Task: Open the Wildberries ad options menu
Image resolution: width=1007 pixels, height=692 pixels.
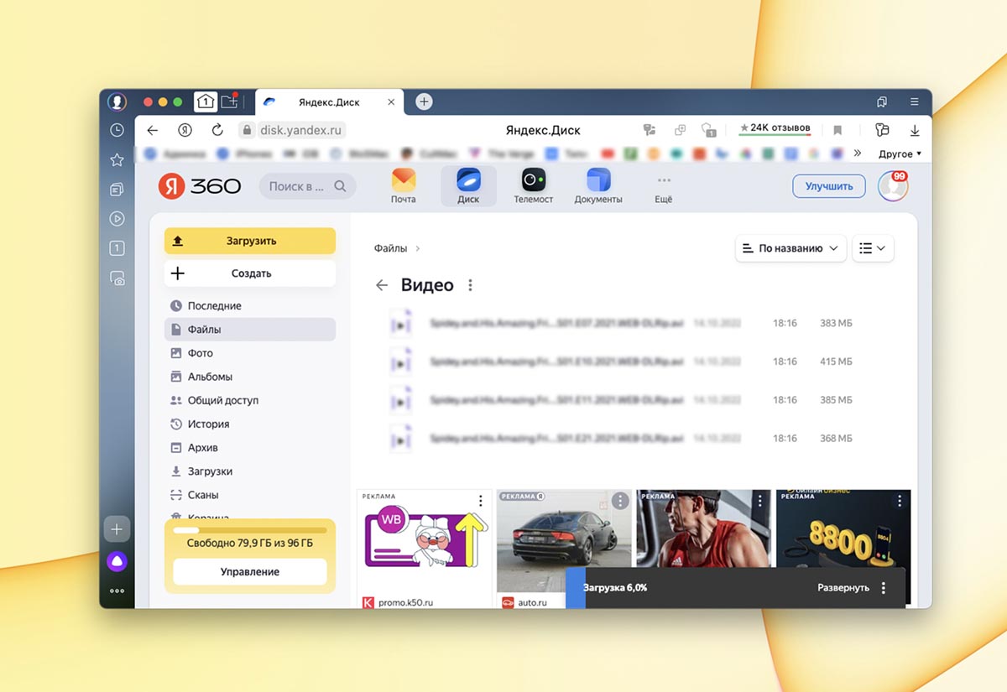Action: click(x=480, y=501)
